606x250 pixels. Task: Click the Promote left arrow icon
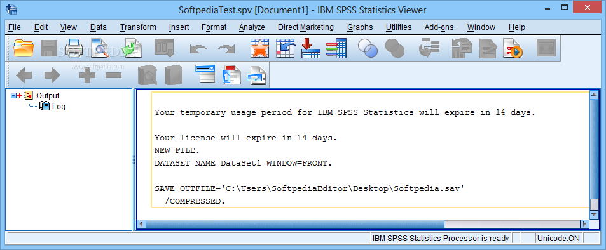pyautogui.click(x=24, y=76)
